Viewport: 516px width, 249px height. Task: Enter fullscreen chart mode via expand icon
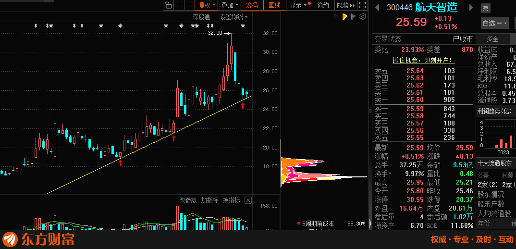click(362, 5)
